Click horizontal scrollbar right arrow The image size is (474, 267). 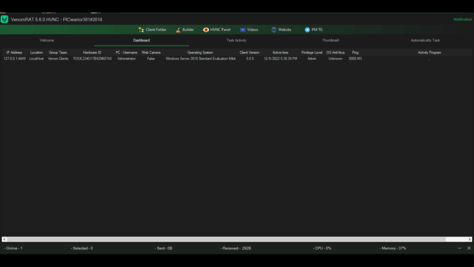click(469, 239)
